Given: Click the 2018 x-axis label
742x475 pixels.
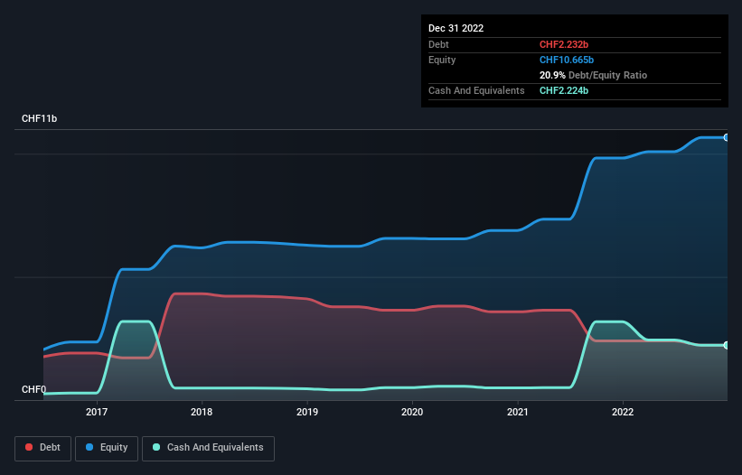Looking at the screenshot, I should [202, 412].
